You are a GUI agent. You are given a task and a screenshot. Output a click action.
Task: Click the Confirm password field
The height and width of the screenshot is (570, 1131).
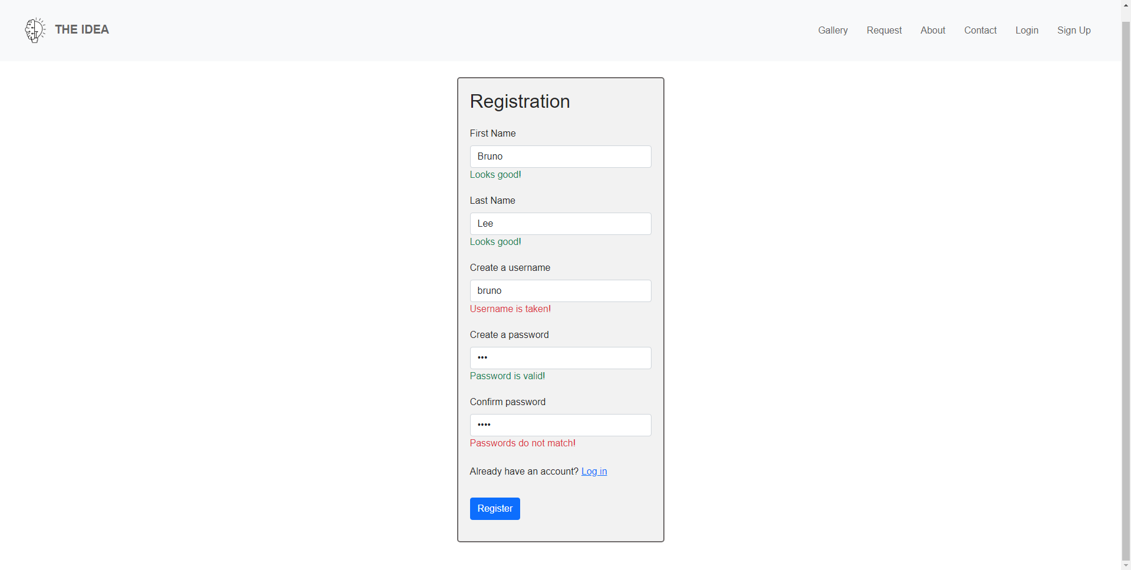coord(560,425)
